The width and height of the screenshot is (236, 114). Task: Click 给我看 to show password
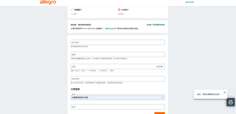pos(160,67)
